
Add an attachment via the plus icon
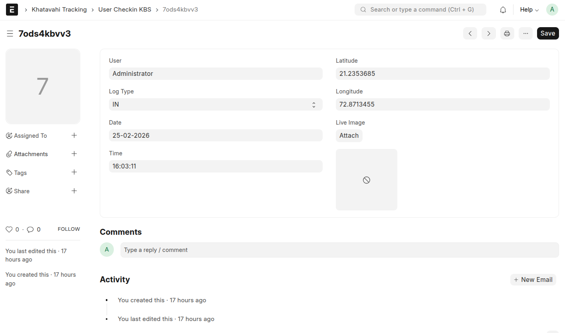74,154
